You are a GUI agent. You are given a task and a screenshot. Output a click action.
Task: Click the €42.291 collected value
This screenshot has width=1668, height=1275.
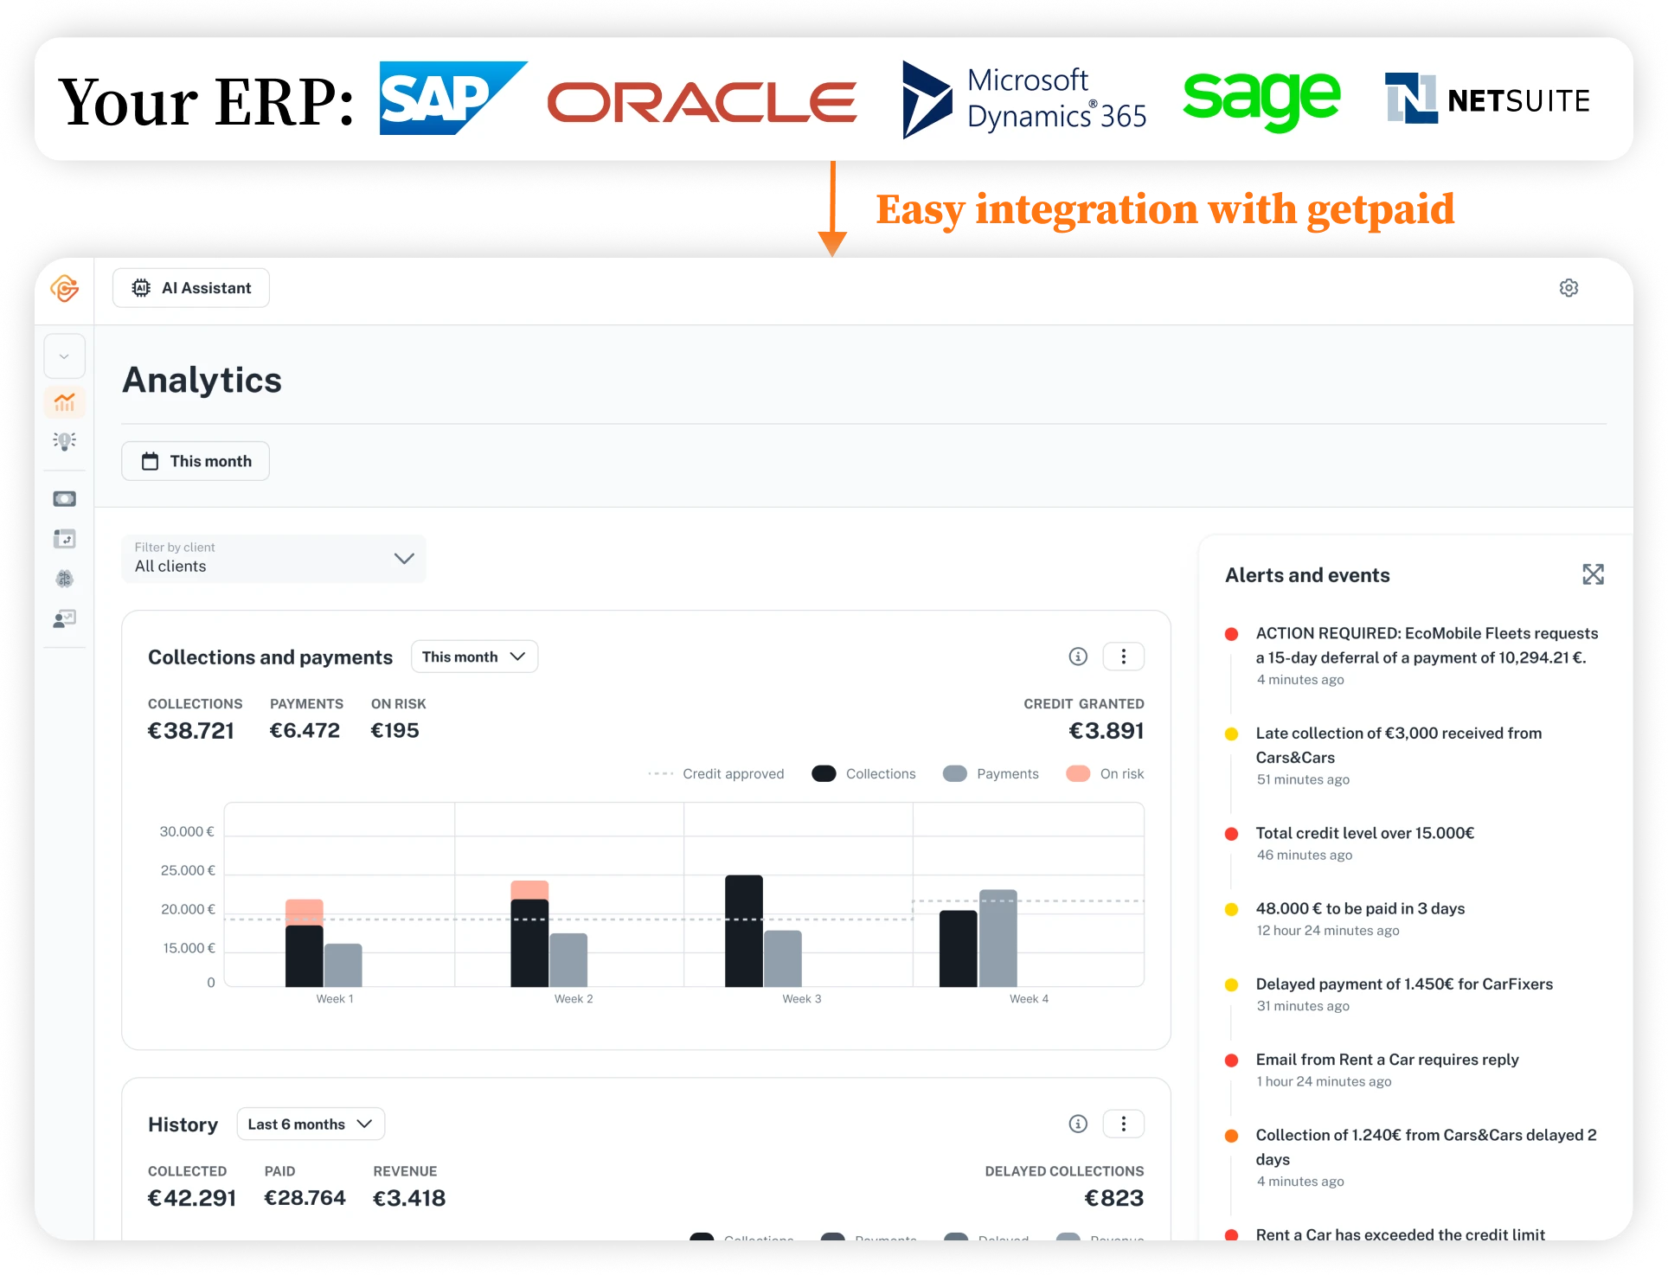pos(192,1198)
